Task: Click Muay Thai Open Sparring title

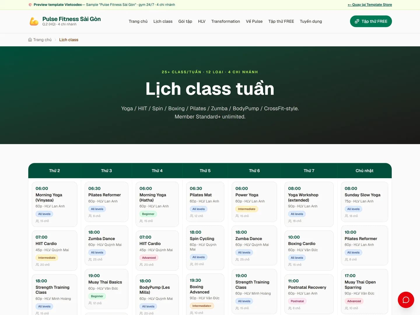Action: 360,285
